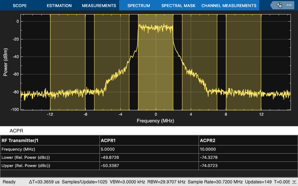Image resolution: width=298 pixels, height=186 pixels.
Task: Click the Updates=149 status entry
Action: pos(258,182)
